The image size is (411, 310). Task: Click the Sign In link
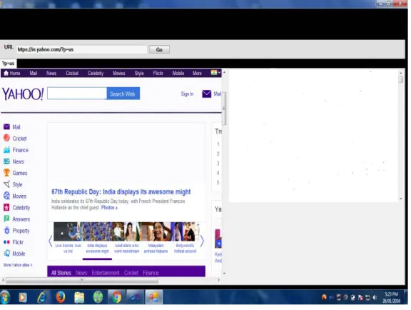pos(187,94)
